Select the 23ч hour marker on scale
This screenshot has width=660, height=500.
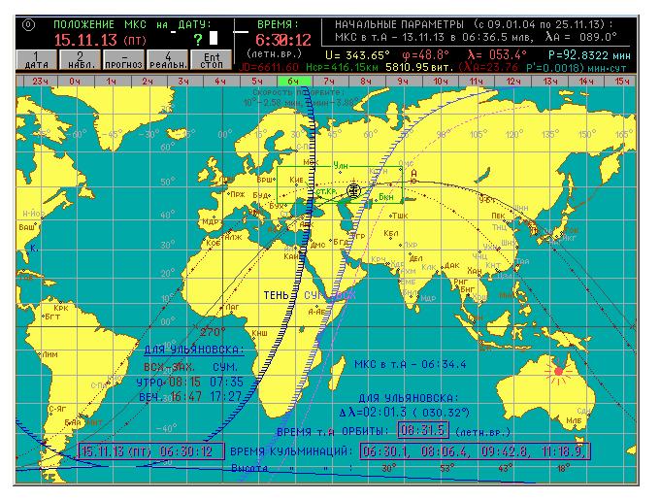(x=38, y=82)
